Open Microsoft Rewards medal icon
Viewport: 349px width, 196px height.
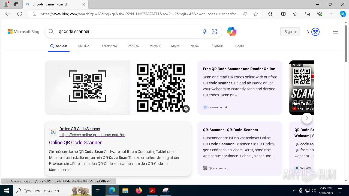315,32
